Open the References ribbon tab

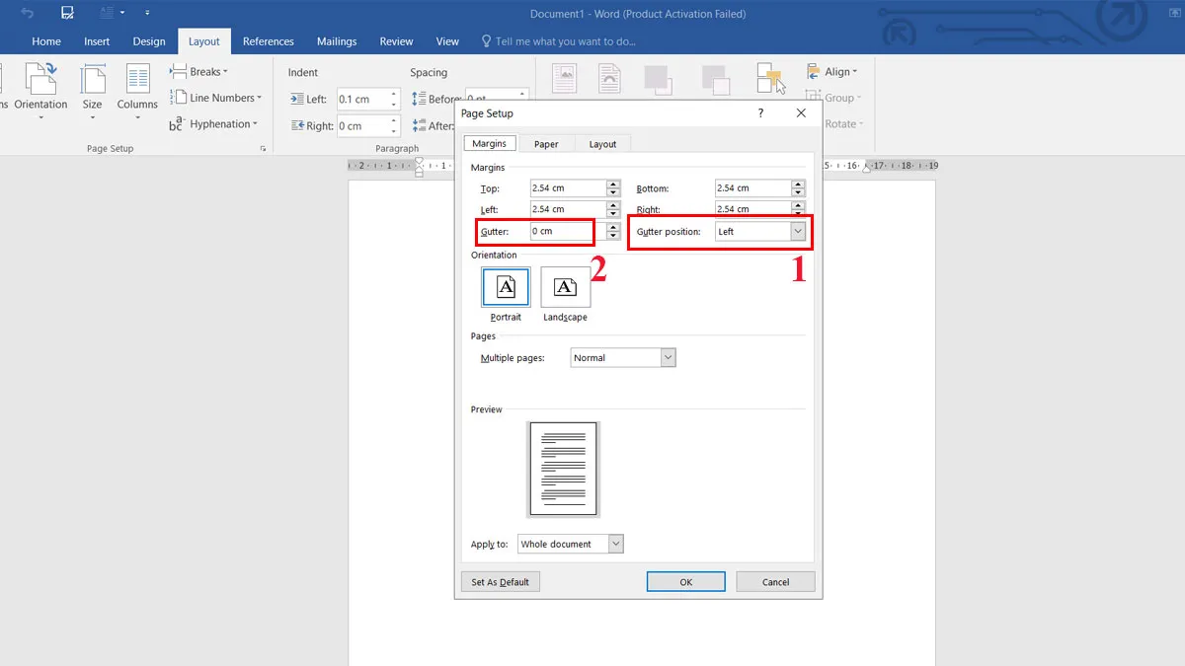pos(269,41)
